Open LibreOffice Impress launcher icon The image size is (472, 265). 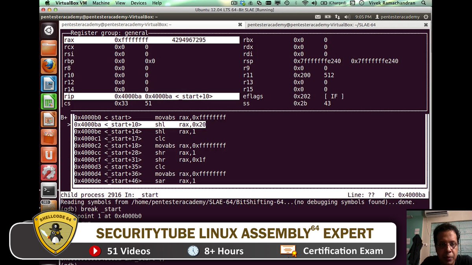[x=49, y=119]
